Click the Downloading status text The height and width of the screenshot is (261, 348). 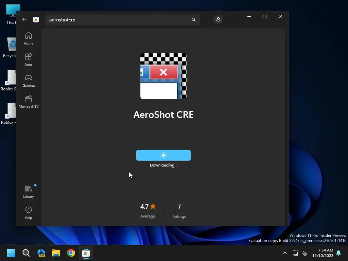163,165
